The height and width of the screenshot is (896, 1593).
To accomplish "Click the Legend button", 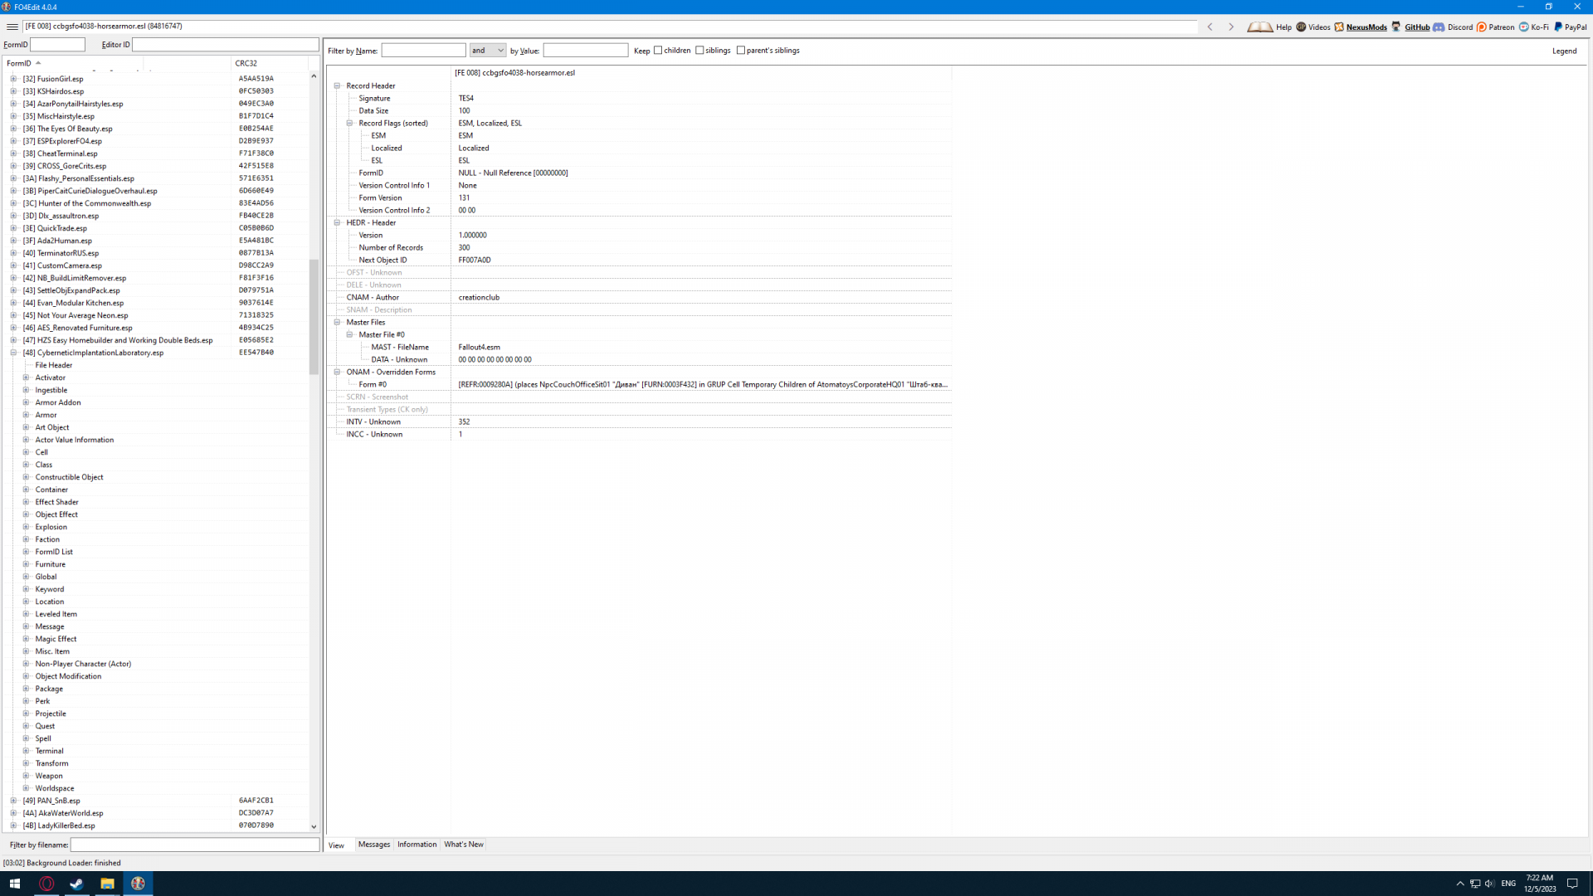I will click(1564, 51).
